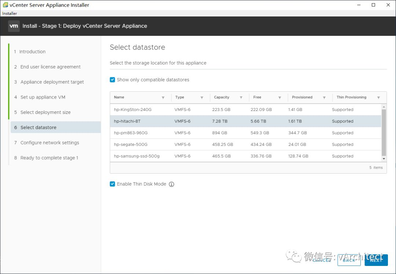
Task: Uncheck Show only compatible datastores
Action: click(113, 80)
